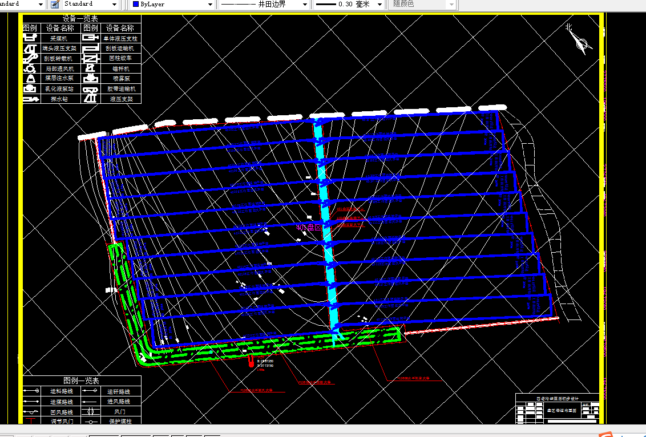The height and width of the screenshot is (437, 646).
Task: Select the 风门 door symbol
Action: 90,411
